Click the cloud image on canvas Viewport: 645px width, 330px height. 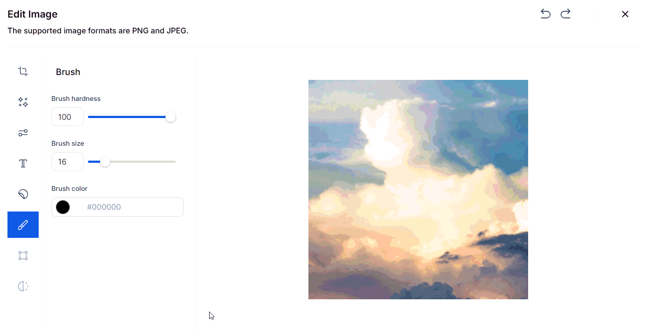[418, 190]
